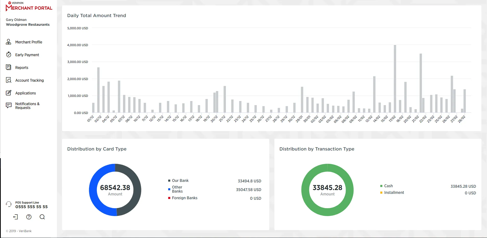This screenshot has width=487, height=238.
Task: Click the Account Tracking magnifier icon
Action: click(x=8, y=80)
